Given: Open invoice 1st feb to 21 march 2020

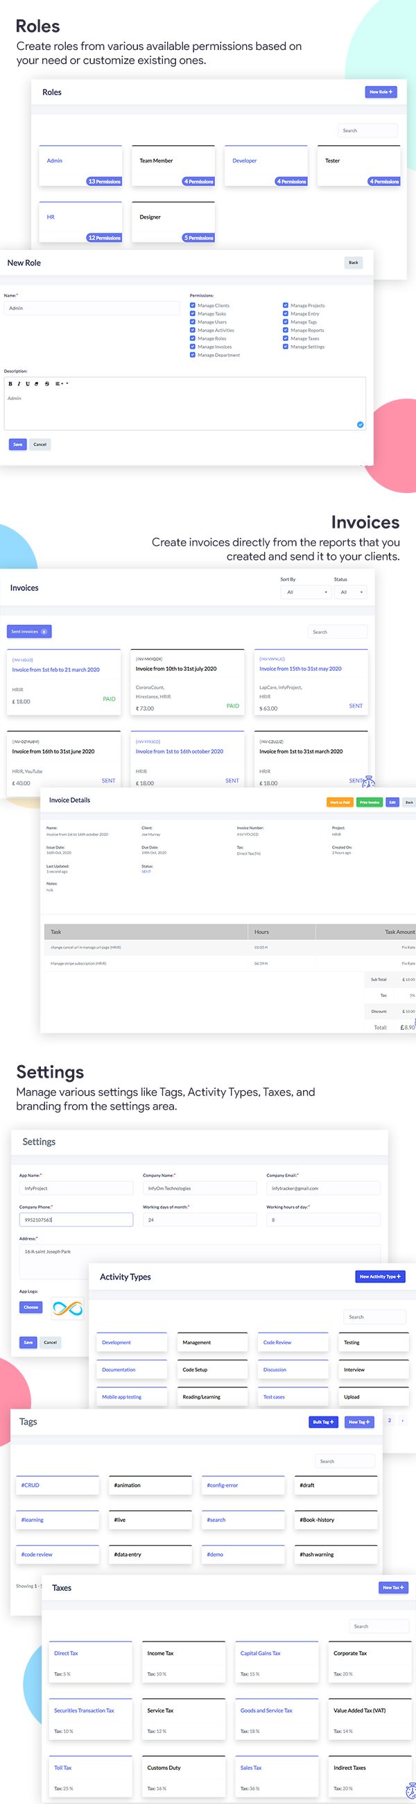Looking at the screenshot, I should 63,682.
